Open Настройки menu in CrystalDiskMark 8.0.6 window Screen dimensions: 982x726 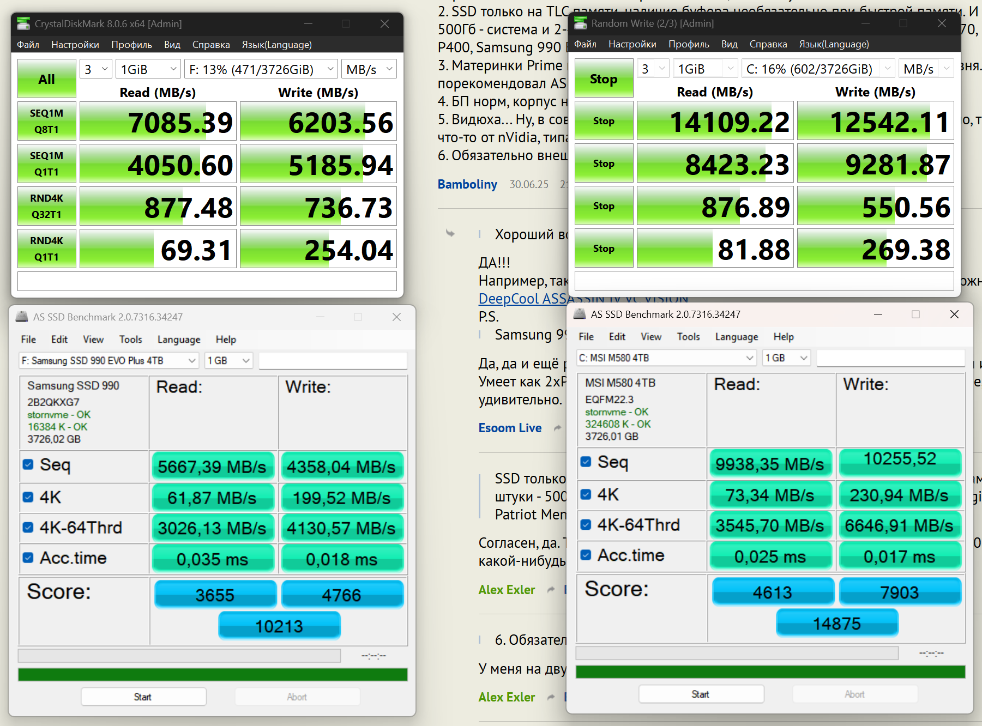[x=75, y=45]
